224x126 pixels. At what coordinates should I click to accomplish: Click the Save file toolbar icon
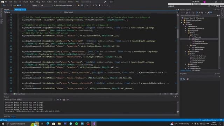point(18,6)
